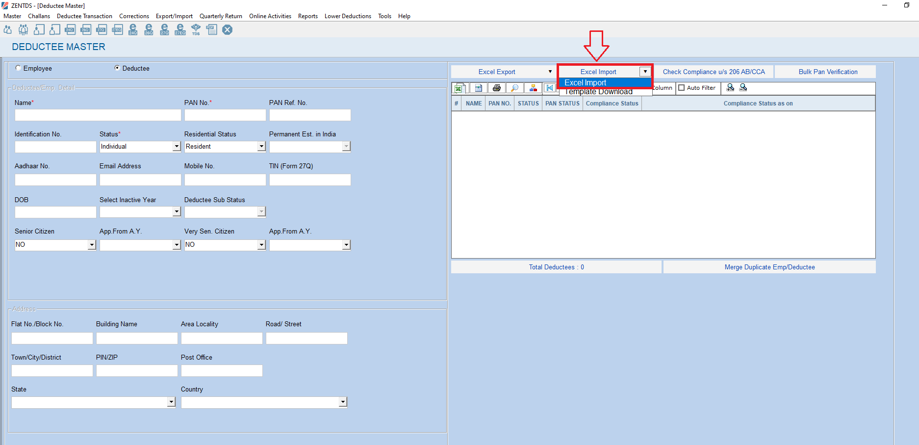Click the Email Address input field
The width and height of the screenshot is (919, 445).
(x=140, y=180)
